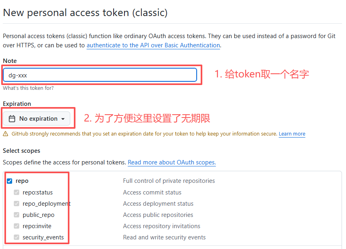Click the warning triangle icon near the expiration note
Image resolution: width=346 pixels, height=249 pixels.
[x=6, y=134]
